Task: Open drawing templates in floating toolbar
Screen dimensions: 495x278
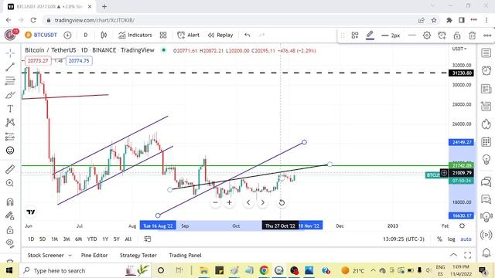Action: click(355, 36)
